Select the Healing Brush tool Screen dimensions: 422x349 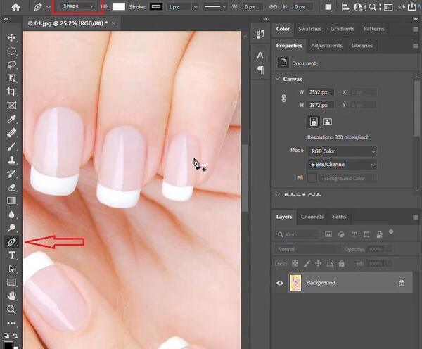[x=11, y=133]
